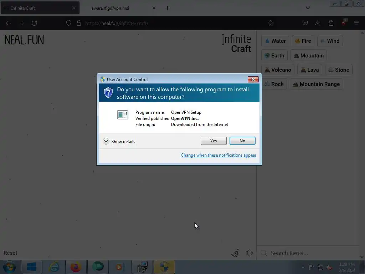The width and height of the screenshot is (365, 274).
Task: Open the extensions puzzle icon
Action: point(331,23)
